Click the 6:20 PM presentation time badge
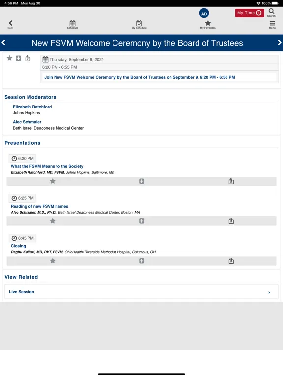Viewport: 283px width, 377px height. click(x=23, y=158)
